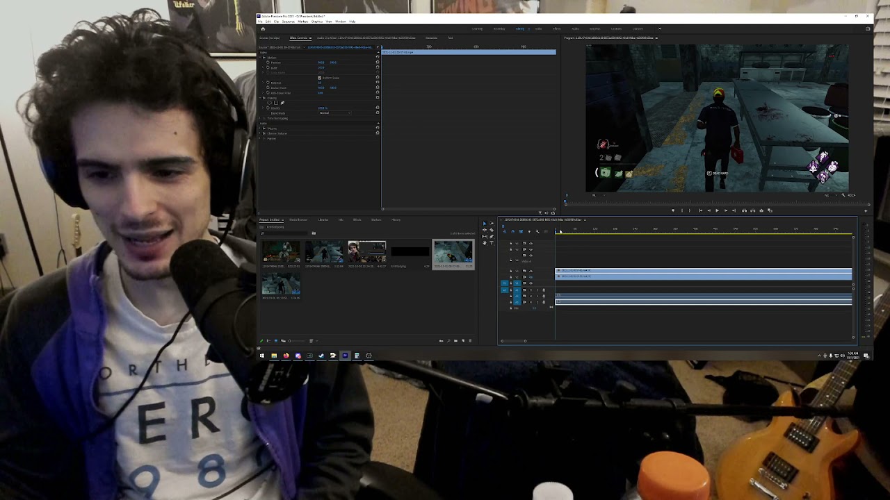This screenshot has width=890, height=500.
Task: Toggle V1 track output eye icon
Action: pyautogui.click(x=531, y=283)
